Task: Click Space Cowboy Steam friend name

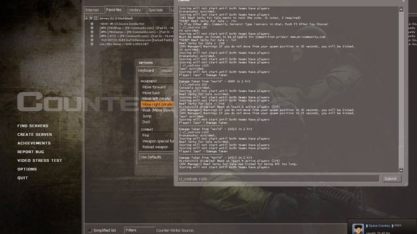Action: coord(379,226)
